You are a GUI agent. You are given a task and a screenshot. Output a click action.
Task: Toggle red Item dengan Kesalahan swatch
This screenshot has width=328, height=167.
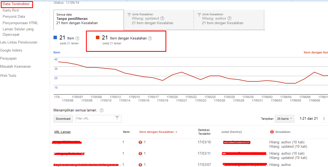(98, 38)
